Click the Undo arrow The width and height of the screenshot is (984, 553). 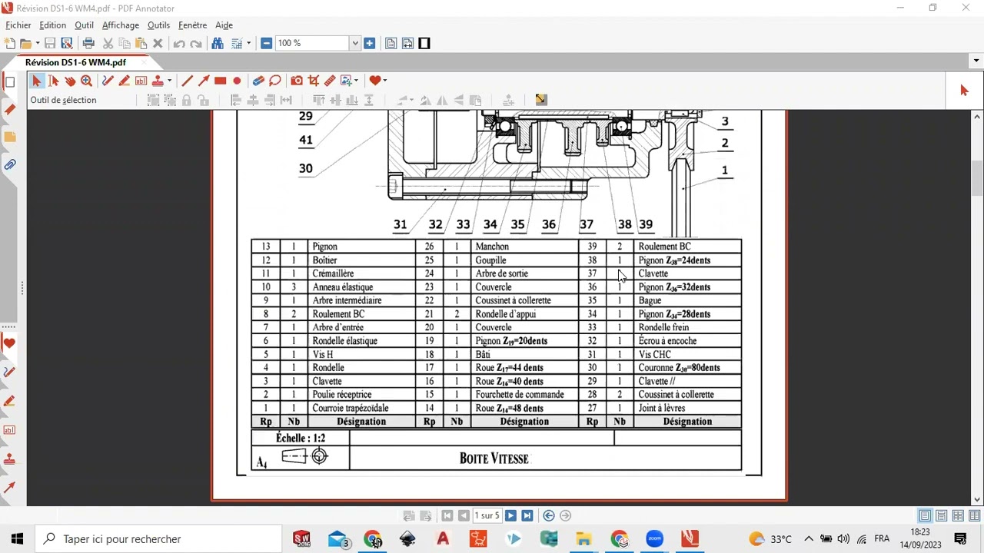click(179, 44)
